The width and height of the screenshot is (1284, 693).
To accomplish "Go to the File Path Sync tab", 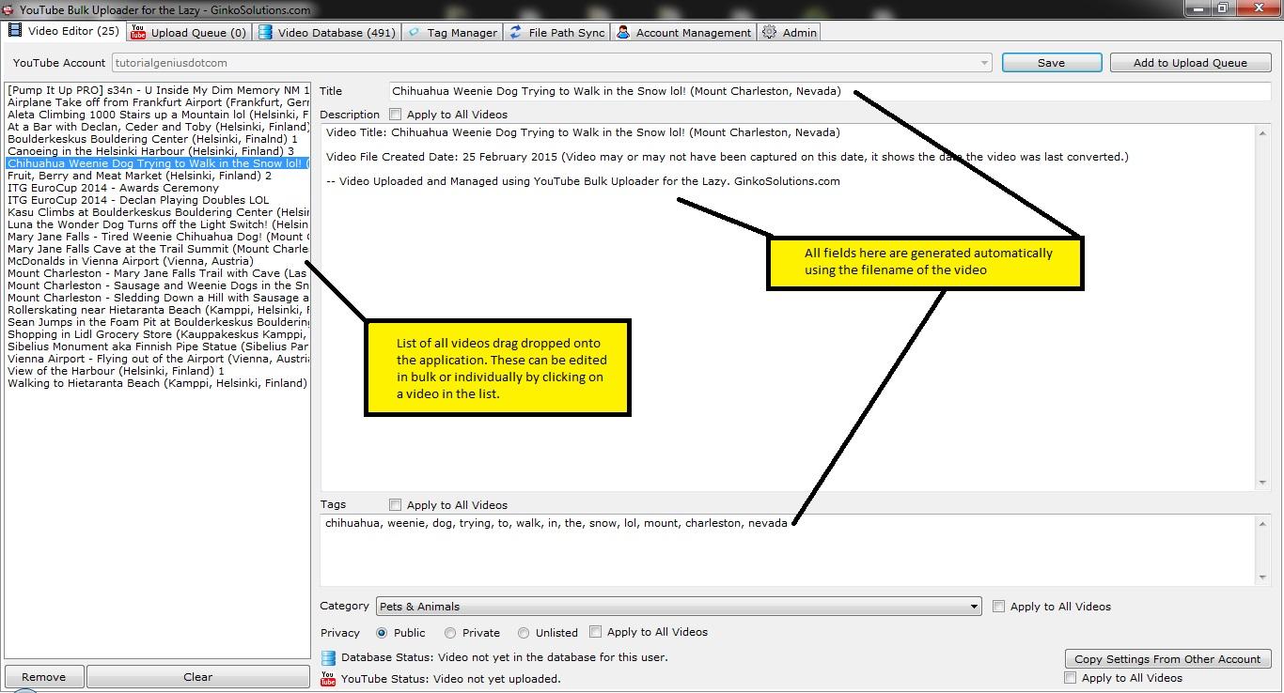I will pos(556,32).
